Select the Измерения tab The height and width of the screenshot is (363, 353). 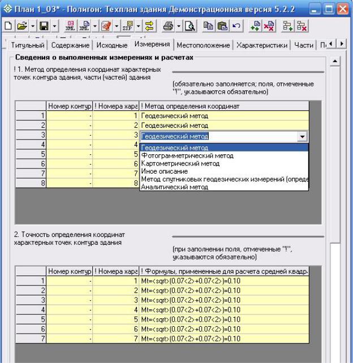152,44
